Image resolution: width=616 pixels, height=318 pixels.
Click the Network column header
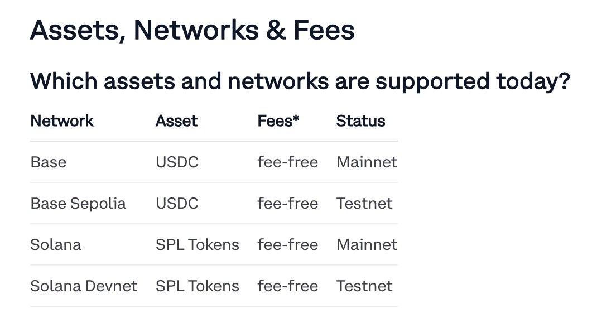tap(62, 121)
